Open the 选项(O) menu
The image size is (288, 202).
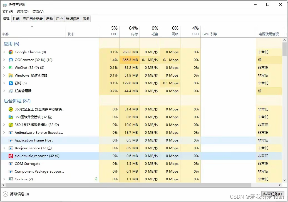pos(23,12)
